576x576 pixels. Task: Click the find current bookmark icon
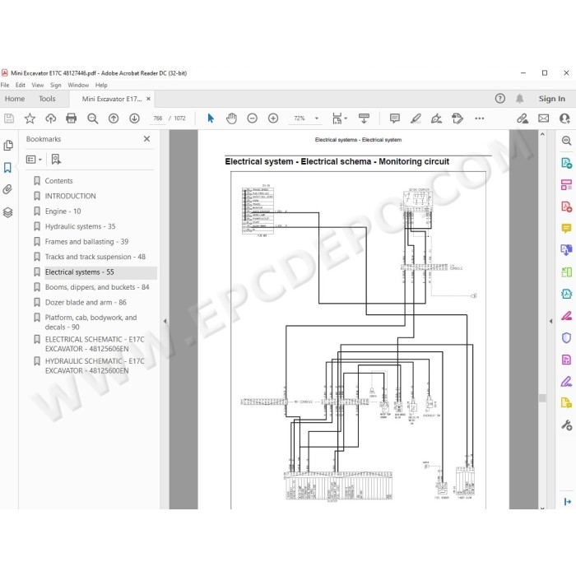pyautogui.click(x=56, y=160)
